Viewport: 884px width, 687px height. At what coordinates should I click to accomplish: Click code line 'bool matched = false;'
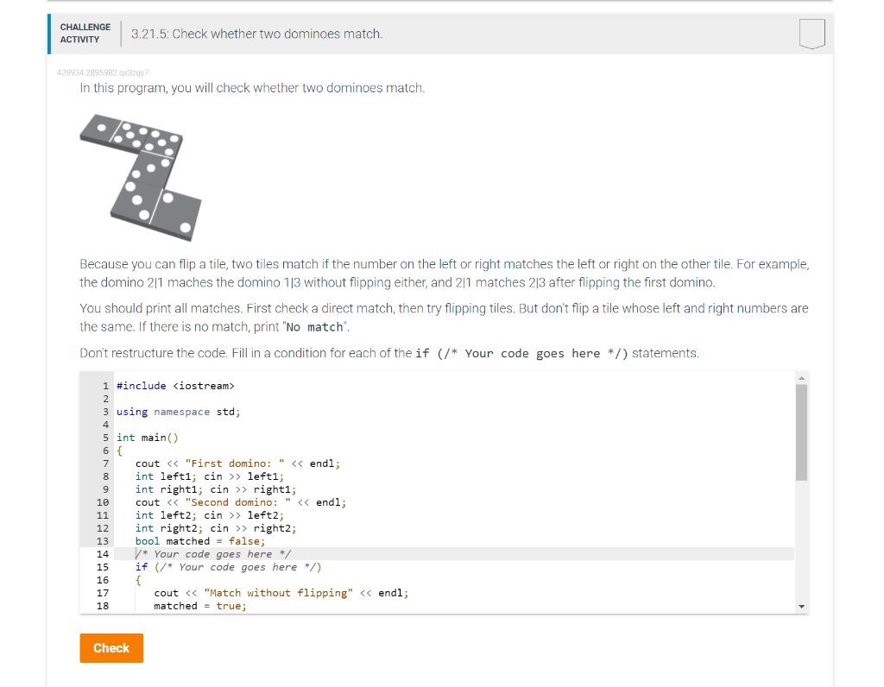coord(200,541)
